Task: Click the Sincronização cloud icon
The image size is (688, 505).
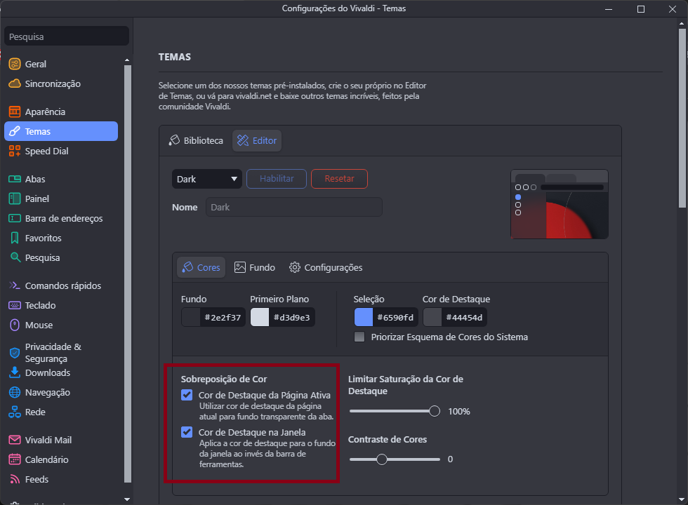Action: click(15, 83)
